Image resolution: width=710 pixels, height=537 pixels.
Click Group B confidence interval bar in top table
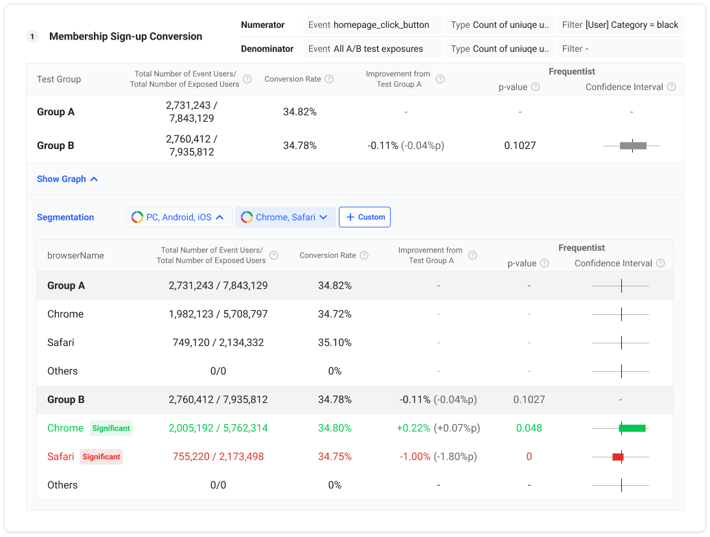click(633, 146)
